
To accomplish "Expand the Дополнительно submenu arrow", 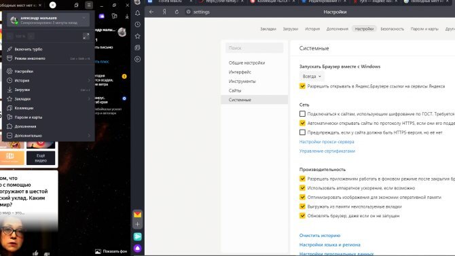I will (89, 136).
